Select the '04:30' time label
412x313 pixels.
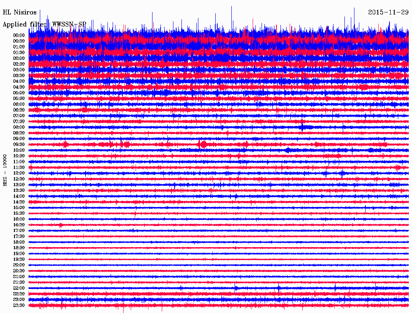point(19,87)
